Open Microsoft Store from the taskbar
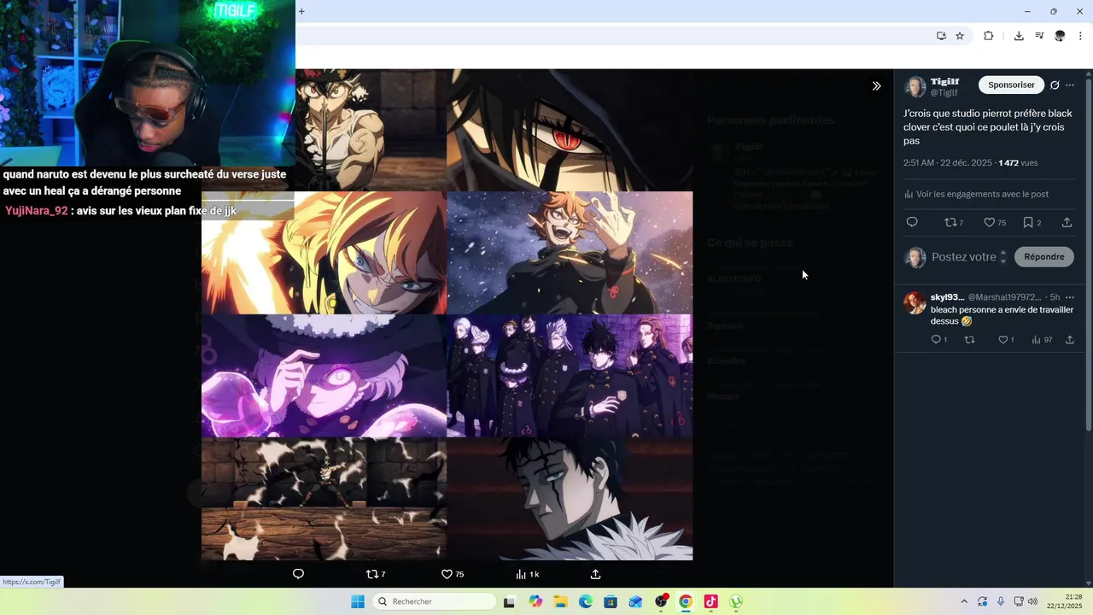The width and height of the screenshot is (1093, 615). (611, 601)
